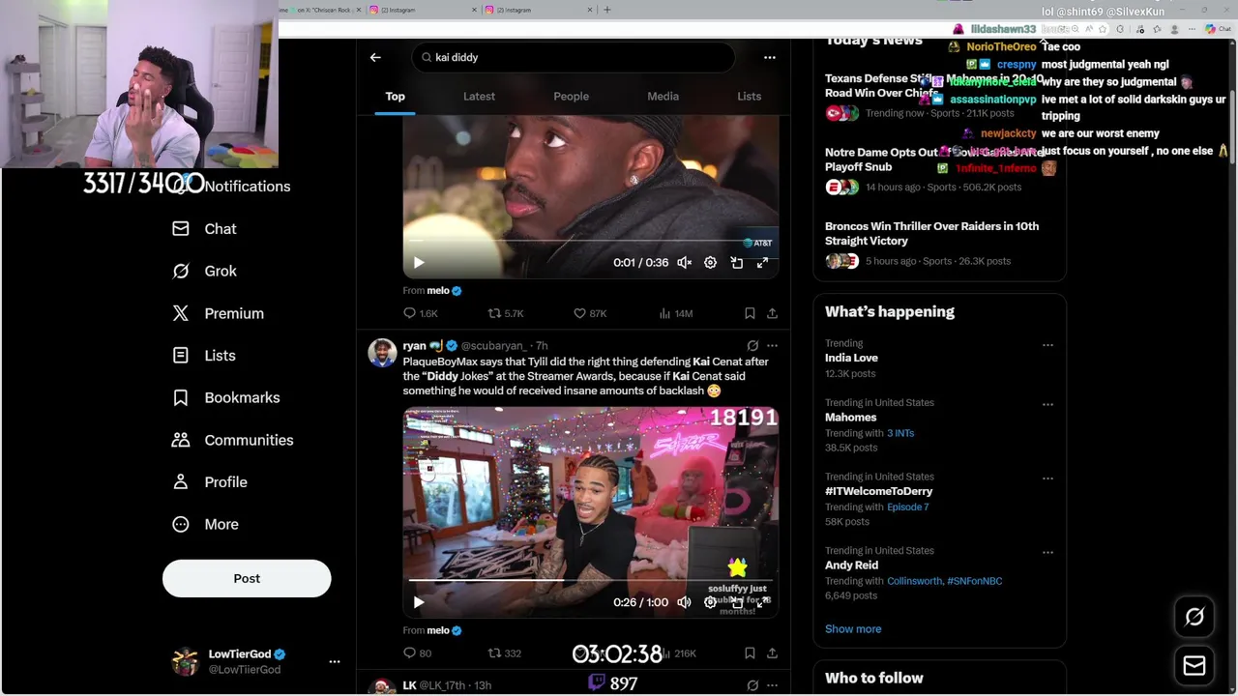This screenshot has width=1238, height=696.
Task: Bookmark ryan's post
Action: [750, 653]
